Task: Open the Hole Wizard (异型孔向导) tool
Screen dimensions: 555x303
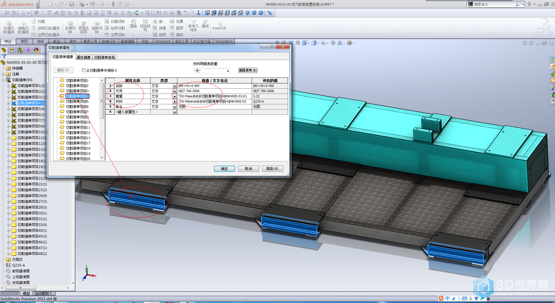Action: click(x=84, y=28)
